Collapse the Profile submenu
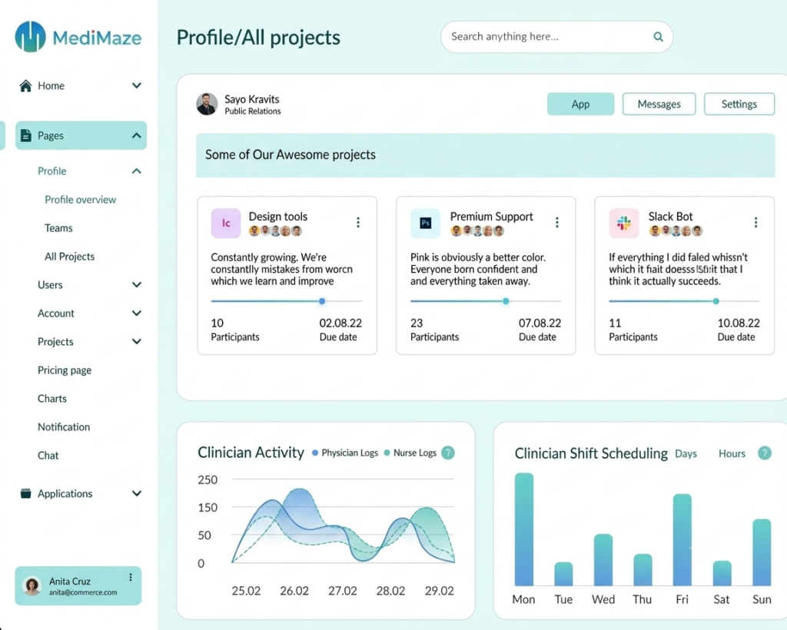 click(x=137, y=171)
